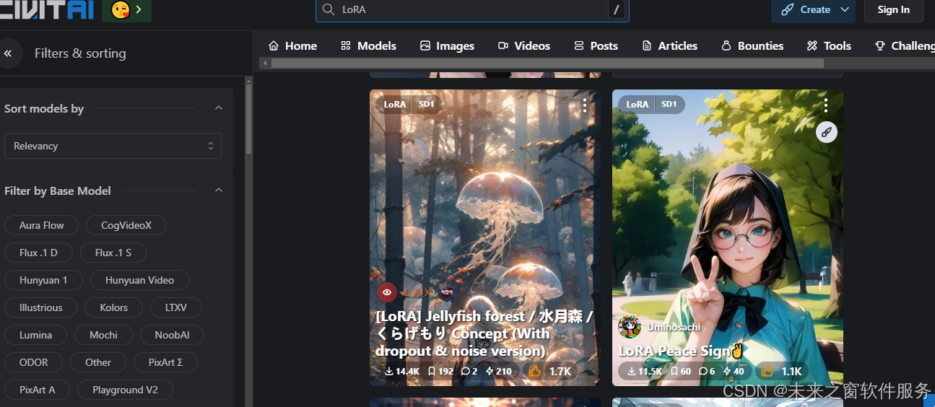This screenshot has height=407, width=935.
Task: Click comment count 6 on Peace Sign card
Action: [707, 372]
